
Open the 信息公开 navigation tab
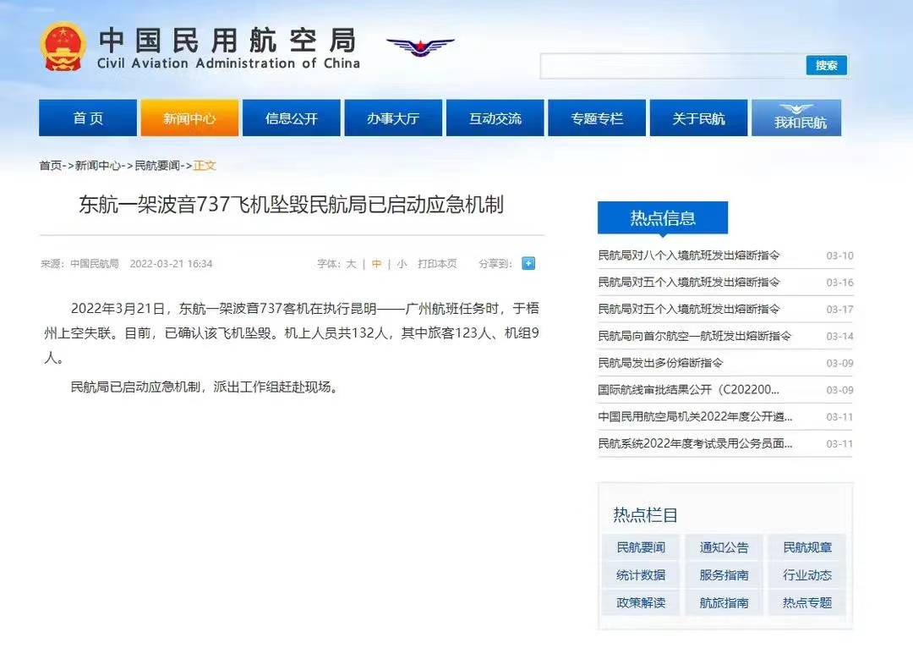tap(291, 118)
